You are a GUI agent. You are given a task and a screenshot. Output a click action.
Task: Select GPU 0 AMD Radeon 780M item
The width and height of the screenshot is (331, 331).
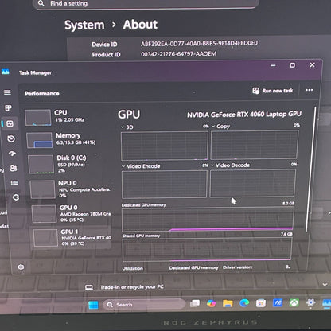71,213
